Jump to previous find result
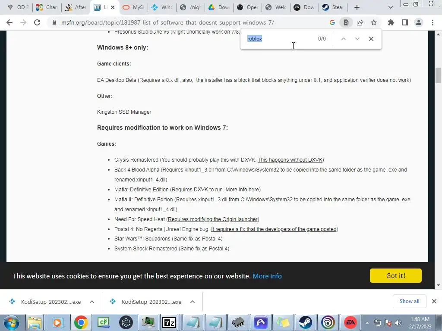442x331 pixels. [343, 39]
